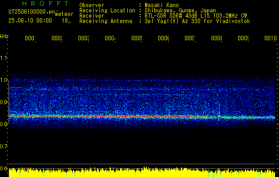Click the yellow signal level bar graph
This screenshot has height=177, width=279.
142,172
